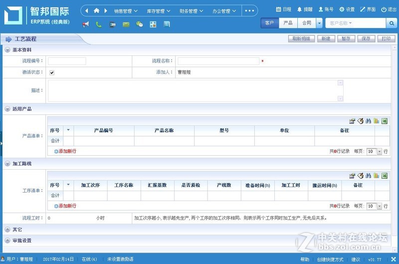
Task: Click the chart icon in 产品清单 toolbar
Action: pyautogui.click(x=377, y=121)
